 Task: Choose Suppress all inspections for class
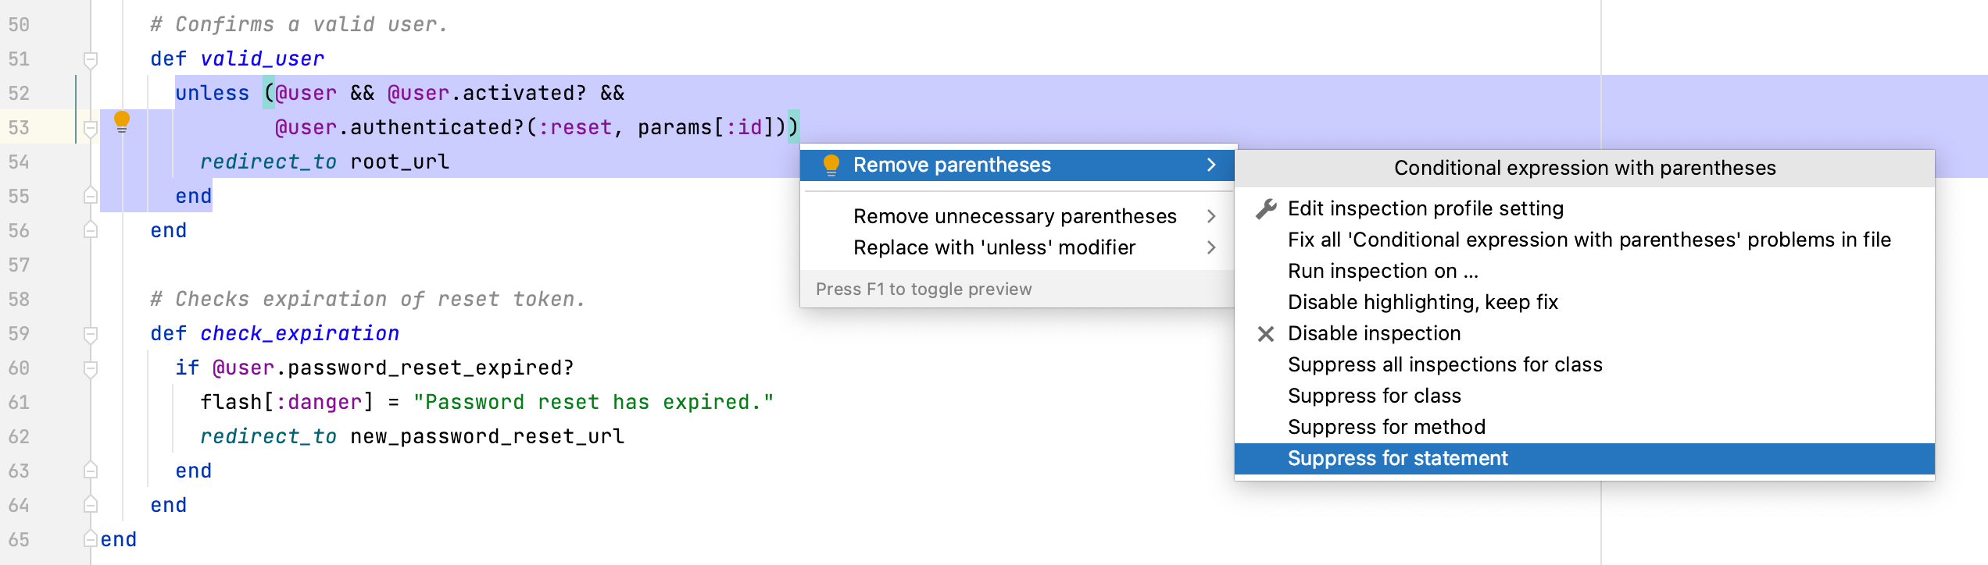point(1444,365)
